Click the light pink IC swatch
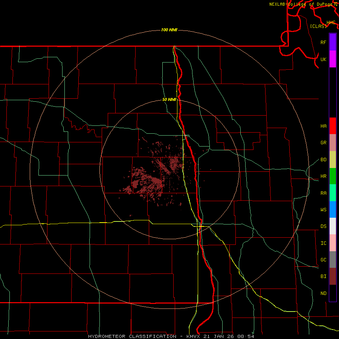 click(333, 243)
